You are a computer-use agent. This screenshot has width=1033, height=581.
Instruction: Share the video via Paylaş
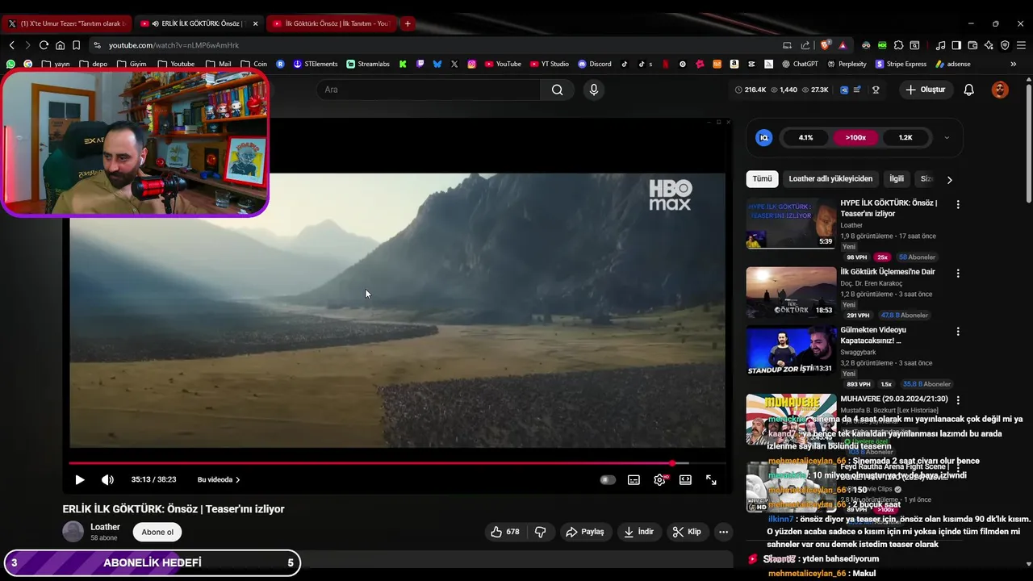point(585,532)
